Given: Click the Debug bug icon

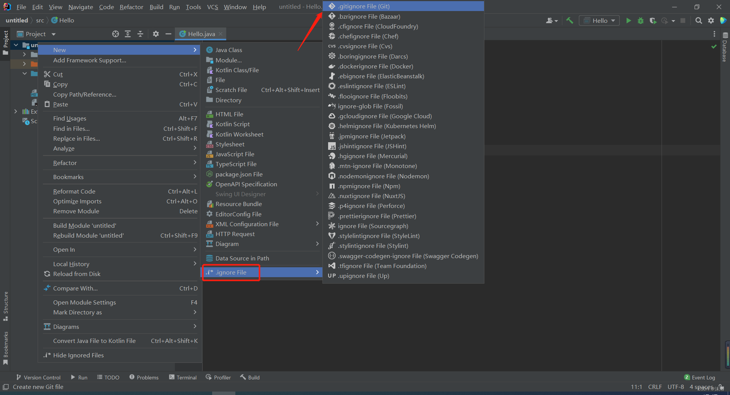Looking at the screenshot, I should coord(641,21).
